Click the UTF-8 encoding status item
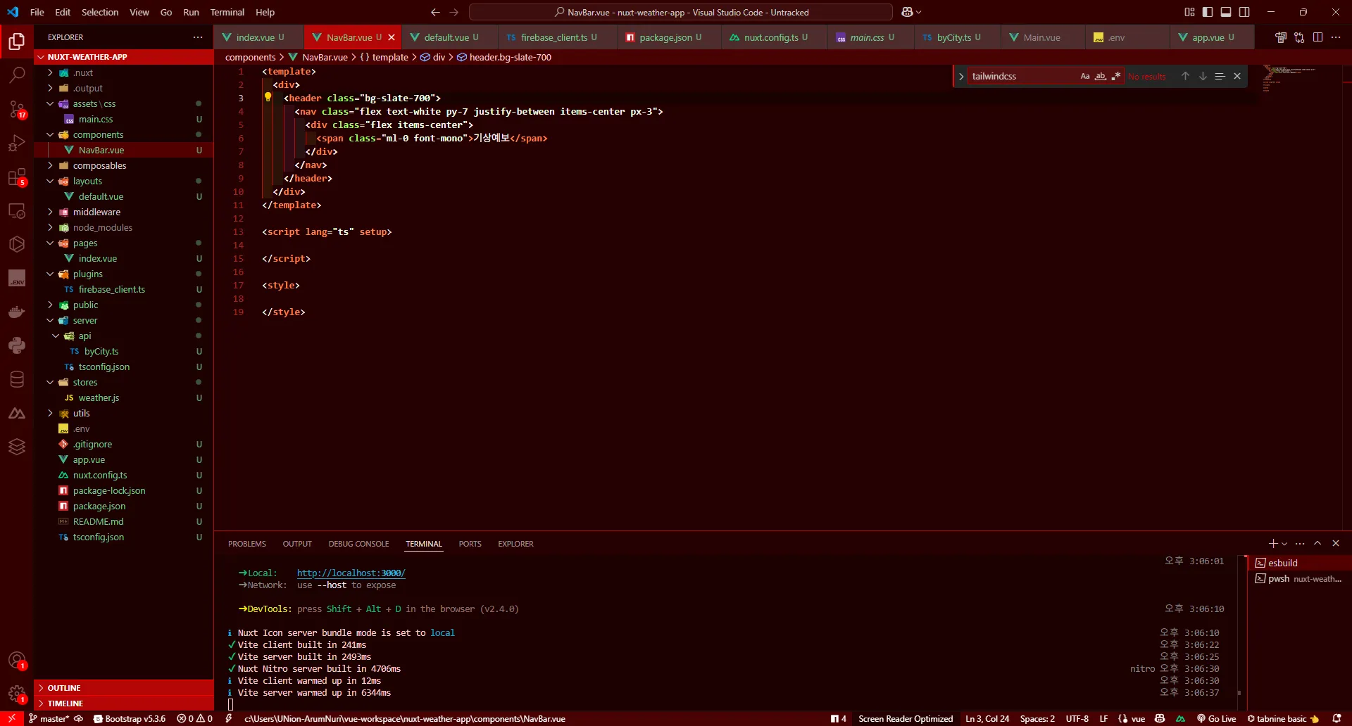Image resolution: width=1352 pixels, height=726 pixels. coord(1077,718)
